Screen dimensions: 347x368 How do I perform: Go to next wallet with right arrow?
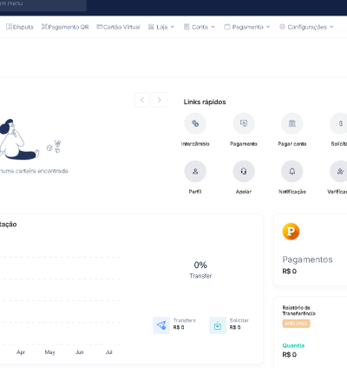[x=160, y=100]
